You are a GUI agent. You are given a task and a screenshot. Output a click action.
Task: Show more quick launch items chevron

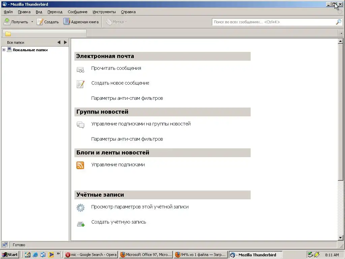pos(58,254)
